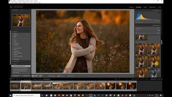The height and width of the screenshot is (97, 172).
Task: Show All profiles filter in Profile Browser
Action: point(136,33)
